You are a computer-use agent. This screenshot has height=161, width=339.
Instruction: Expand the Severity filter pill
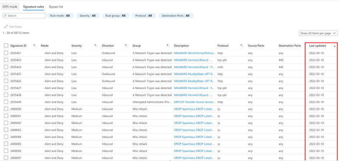88,15
